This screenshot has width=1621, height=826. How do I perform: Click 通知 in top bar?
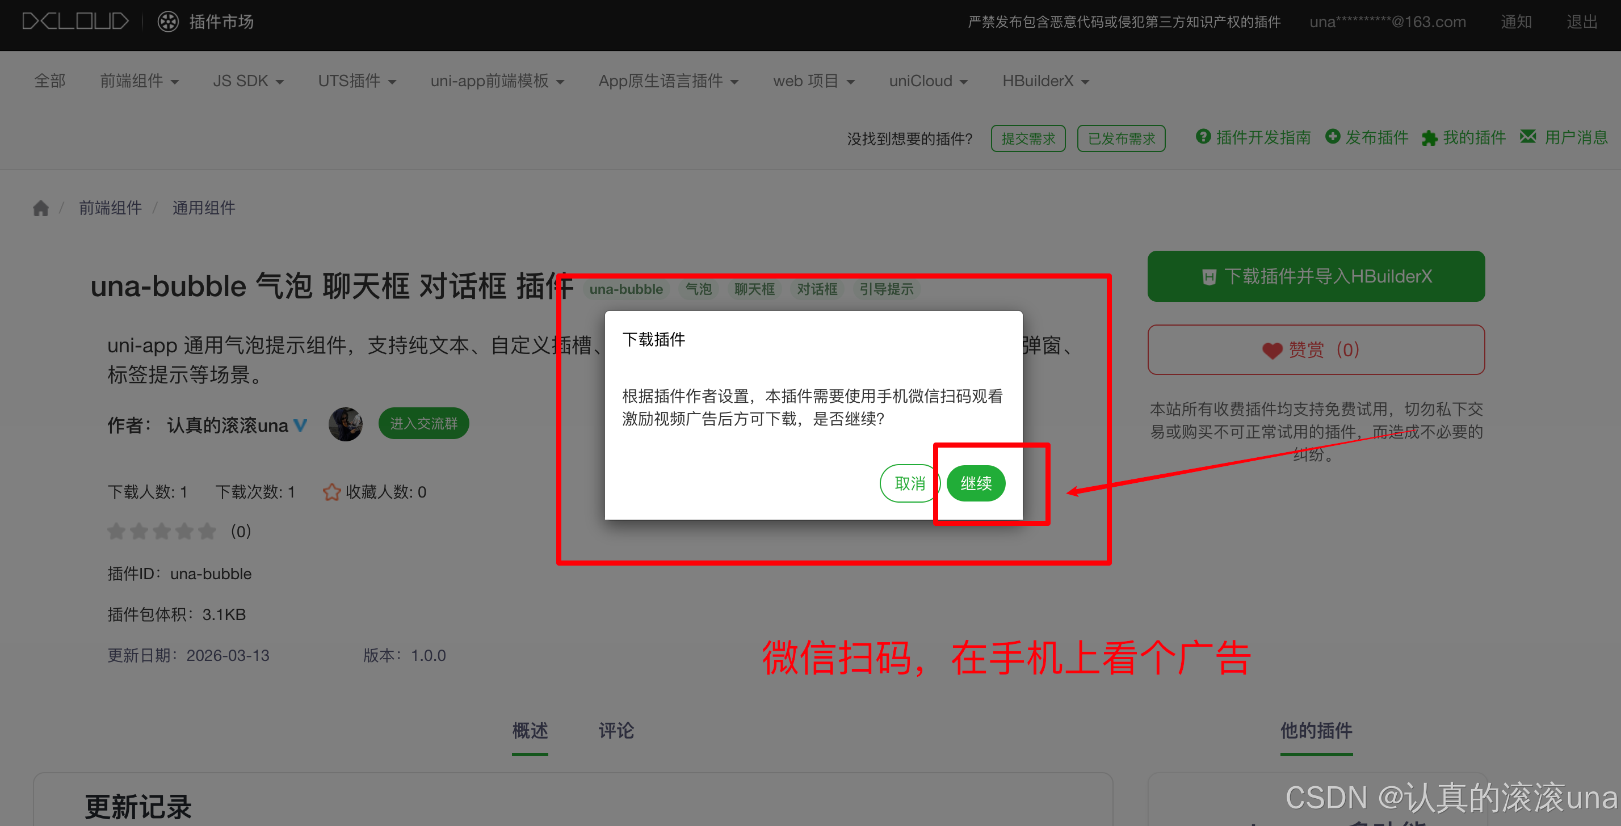1516,22
